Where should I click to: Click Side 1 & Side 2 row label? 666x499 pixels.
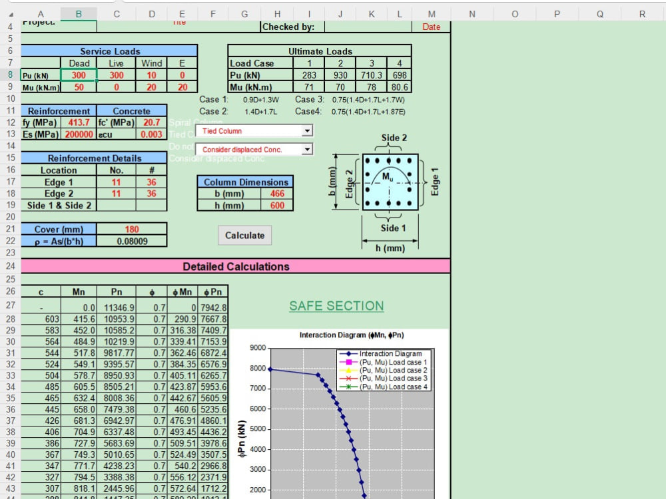tap(59, 206)
